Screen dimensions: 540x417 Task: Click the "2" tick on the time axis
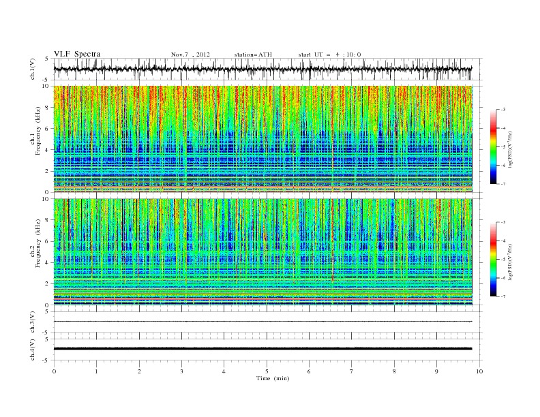(x=139, y=371)
